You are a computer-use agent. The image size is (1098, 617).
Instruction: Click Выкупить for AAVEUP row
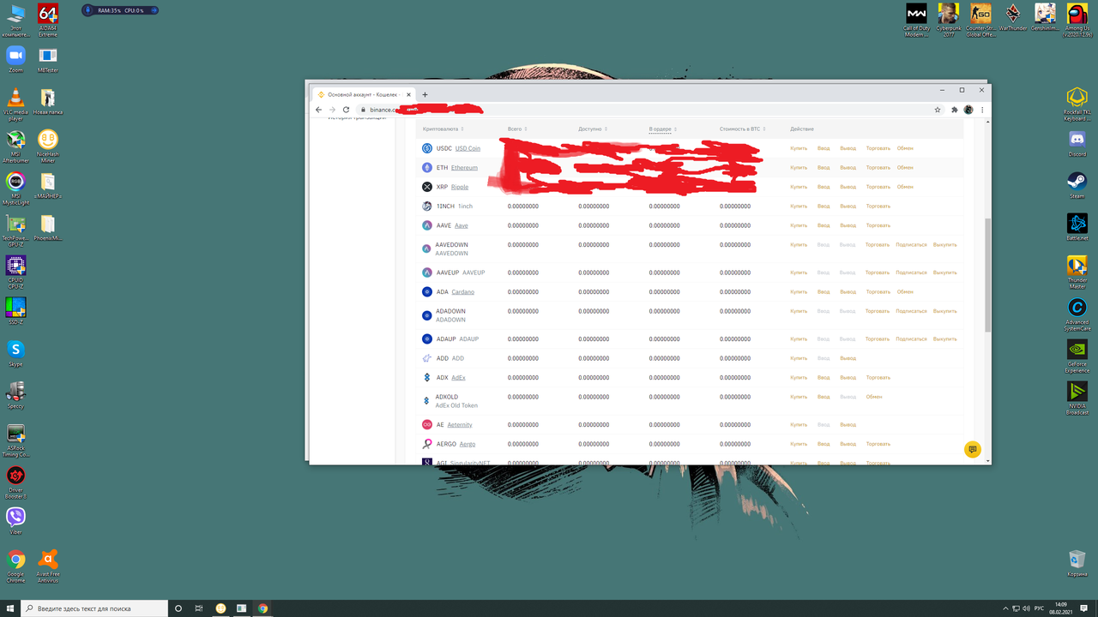coord(944,273)
